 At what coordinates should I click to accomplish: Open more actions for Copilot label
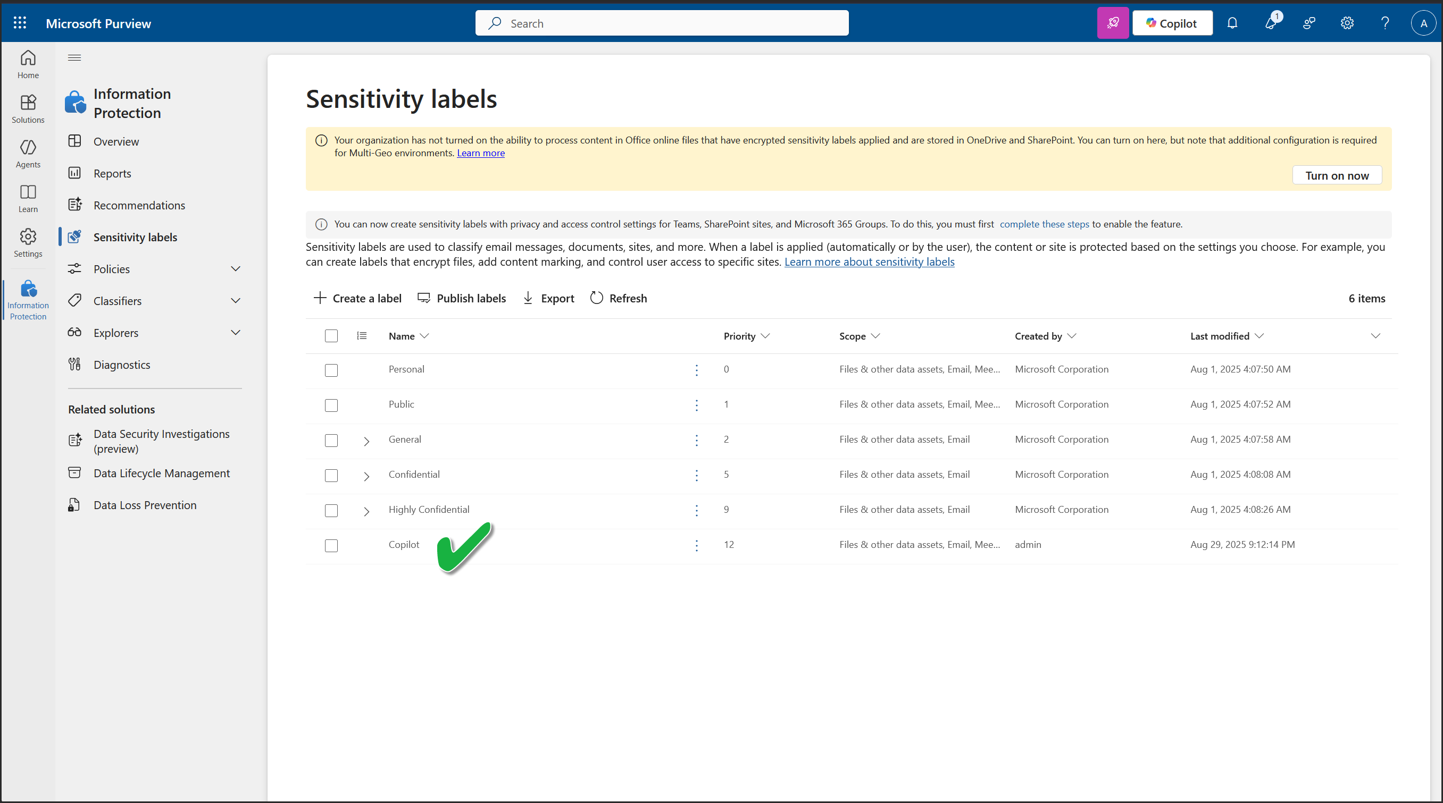pyautogui.click(x=696, y=545)
